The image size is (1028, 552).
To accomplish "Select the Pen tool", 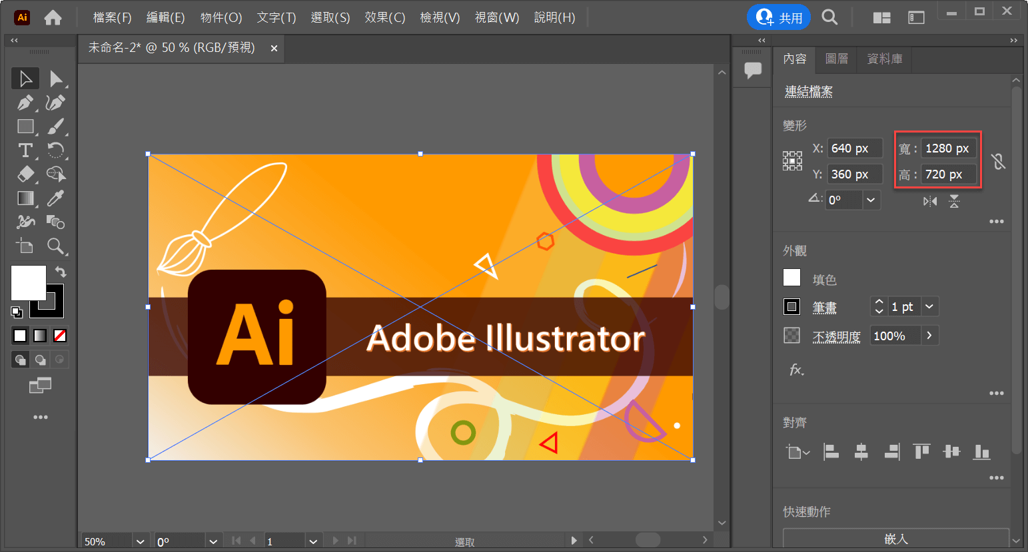I will [x=25, y=103].
